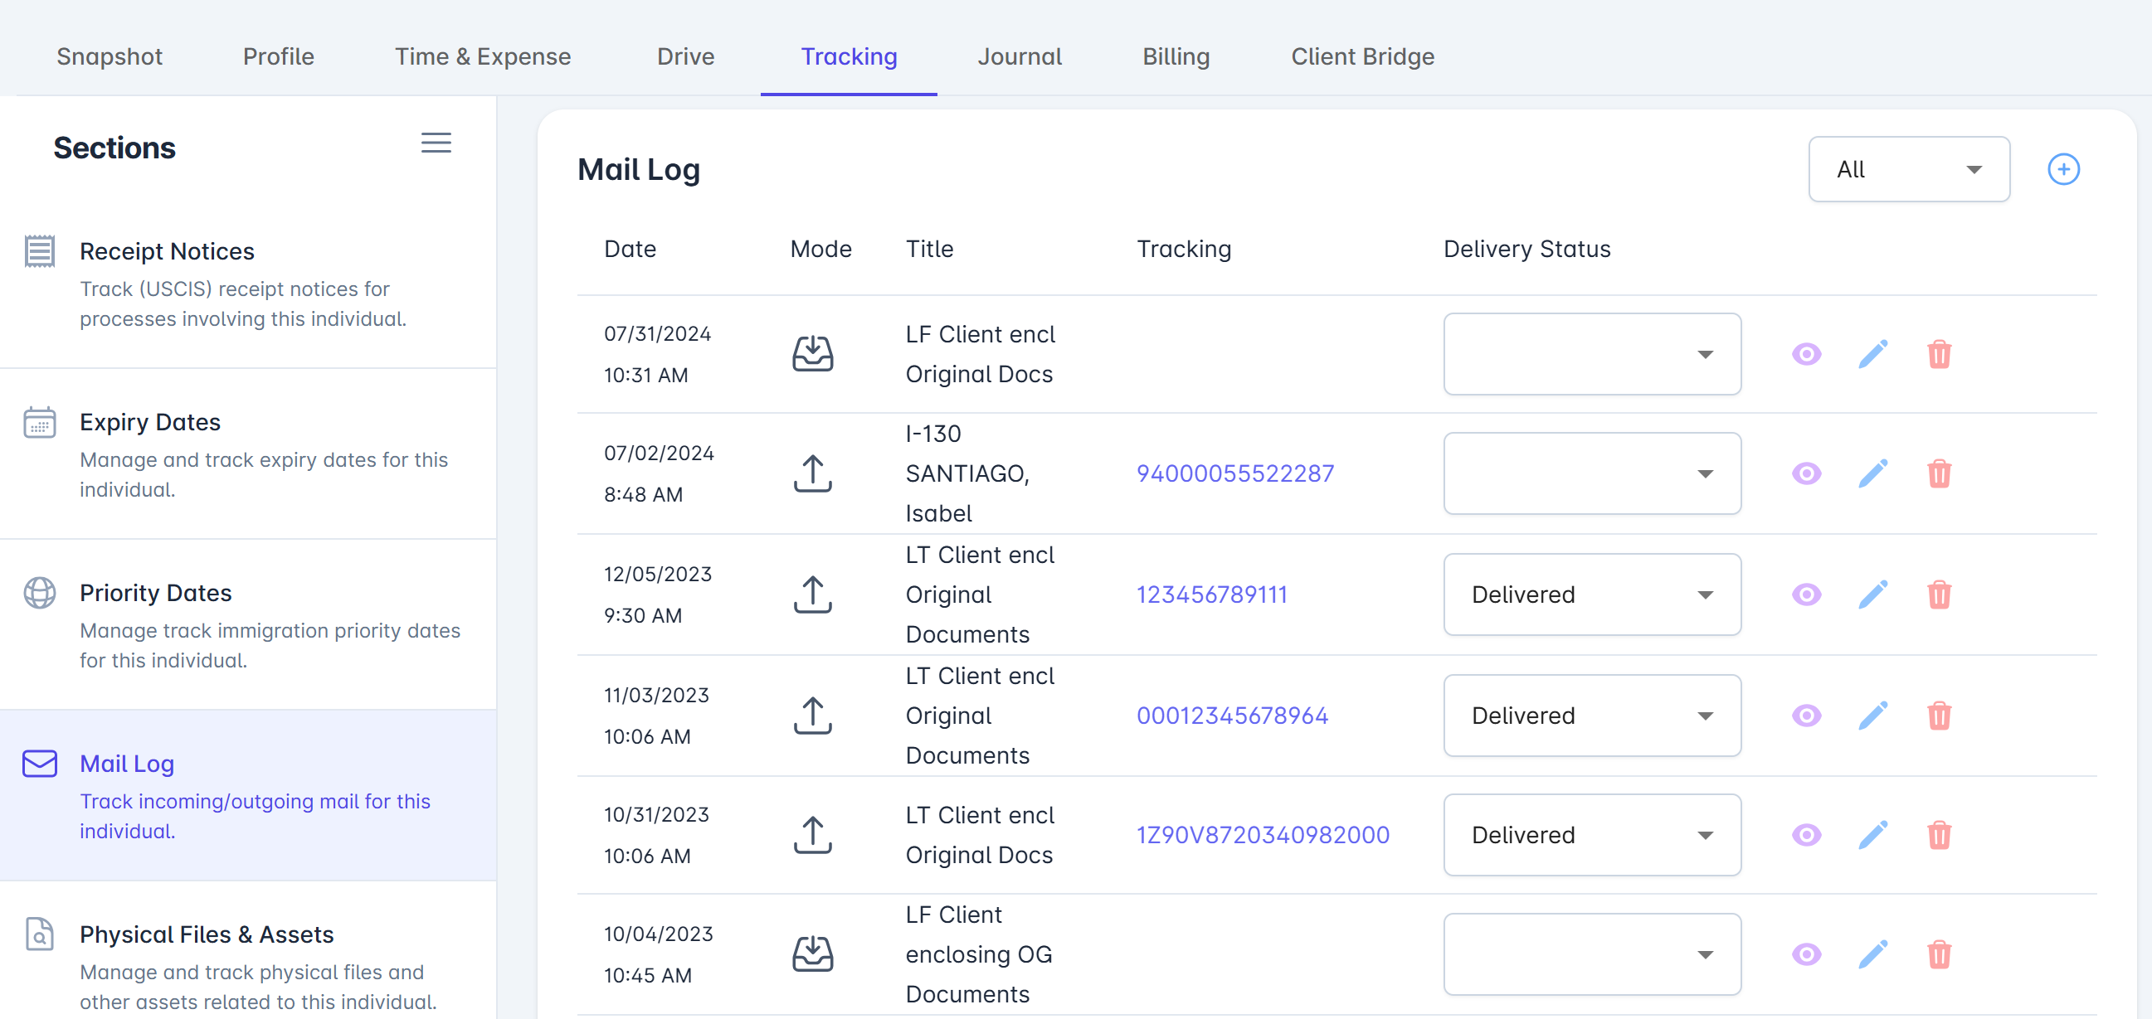Image resolution: width=2152 pixels, height=1019 pixels.
Task: Switch to the Billing tab
Action: pos(1176,57)
